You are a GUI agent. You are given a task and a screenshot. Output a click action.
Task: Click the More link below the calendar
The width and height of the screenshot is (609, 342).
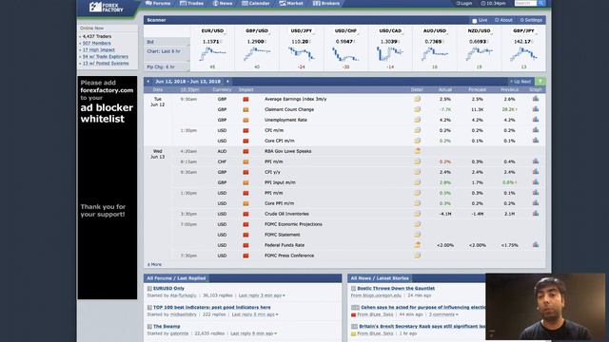(x=154, y=264)
